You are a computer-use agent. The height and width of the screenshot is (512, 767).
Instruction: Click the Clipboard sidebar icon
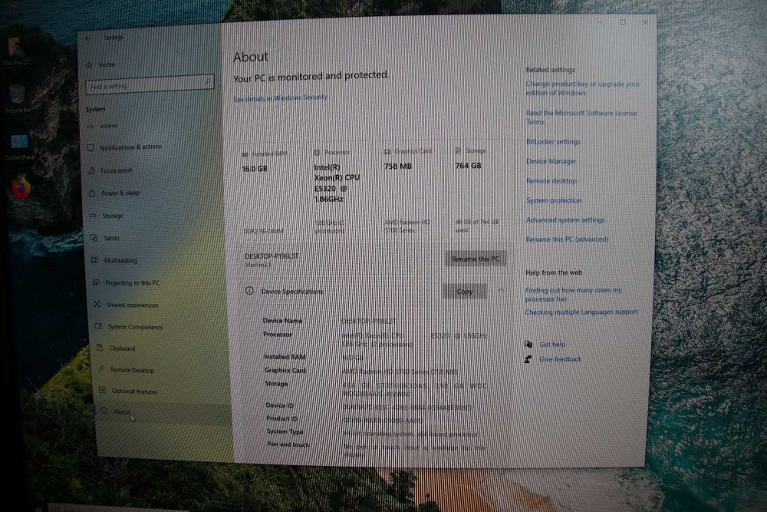pyautogui.click(x=100, y=348)
